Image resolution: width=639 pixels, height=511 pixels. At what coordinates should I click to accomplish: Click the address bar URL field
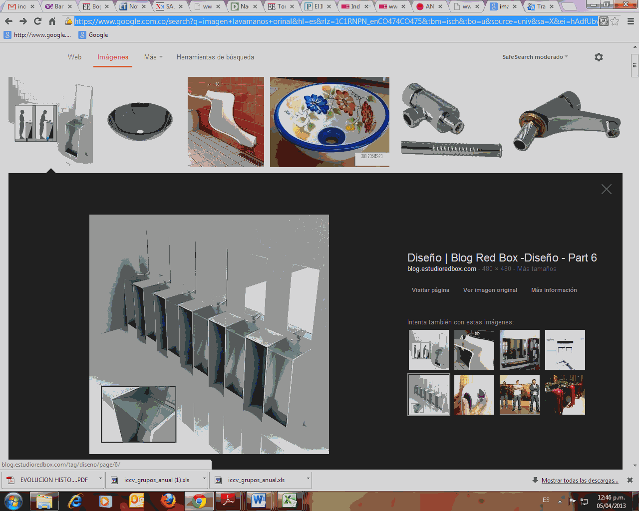tap(335, 21)
